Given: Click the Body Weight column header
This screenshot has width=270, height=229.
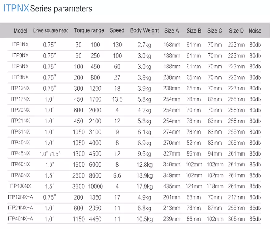Looking at the screenshot, I should pos(144,30).
